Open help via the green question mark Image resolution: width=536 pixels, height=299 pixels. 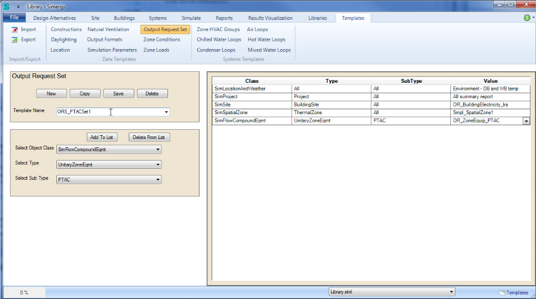coord(527,18)
